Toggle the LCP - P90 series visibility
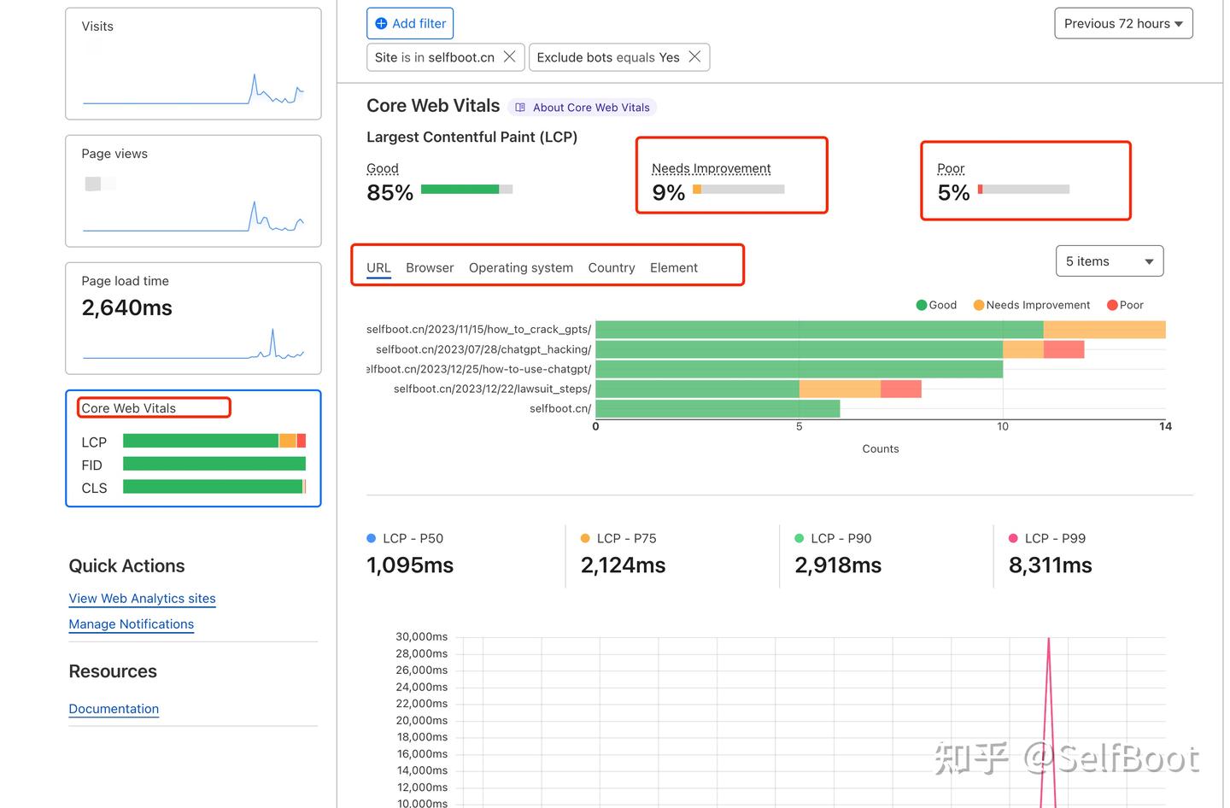The height and width of the screenshot is (808, 1230). (x=833, y=538)
